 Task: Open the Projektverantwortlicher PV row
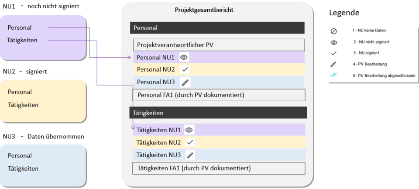click(219, 45)
